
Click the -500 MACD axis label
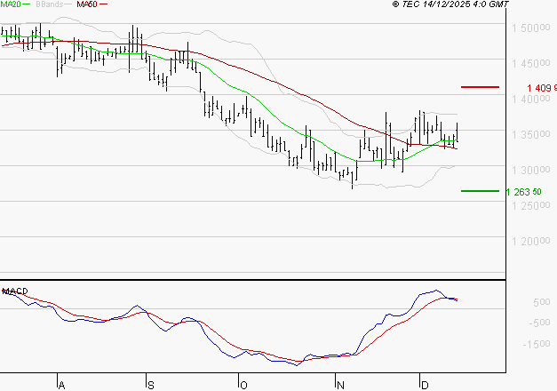539,323
